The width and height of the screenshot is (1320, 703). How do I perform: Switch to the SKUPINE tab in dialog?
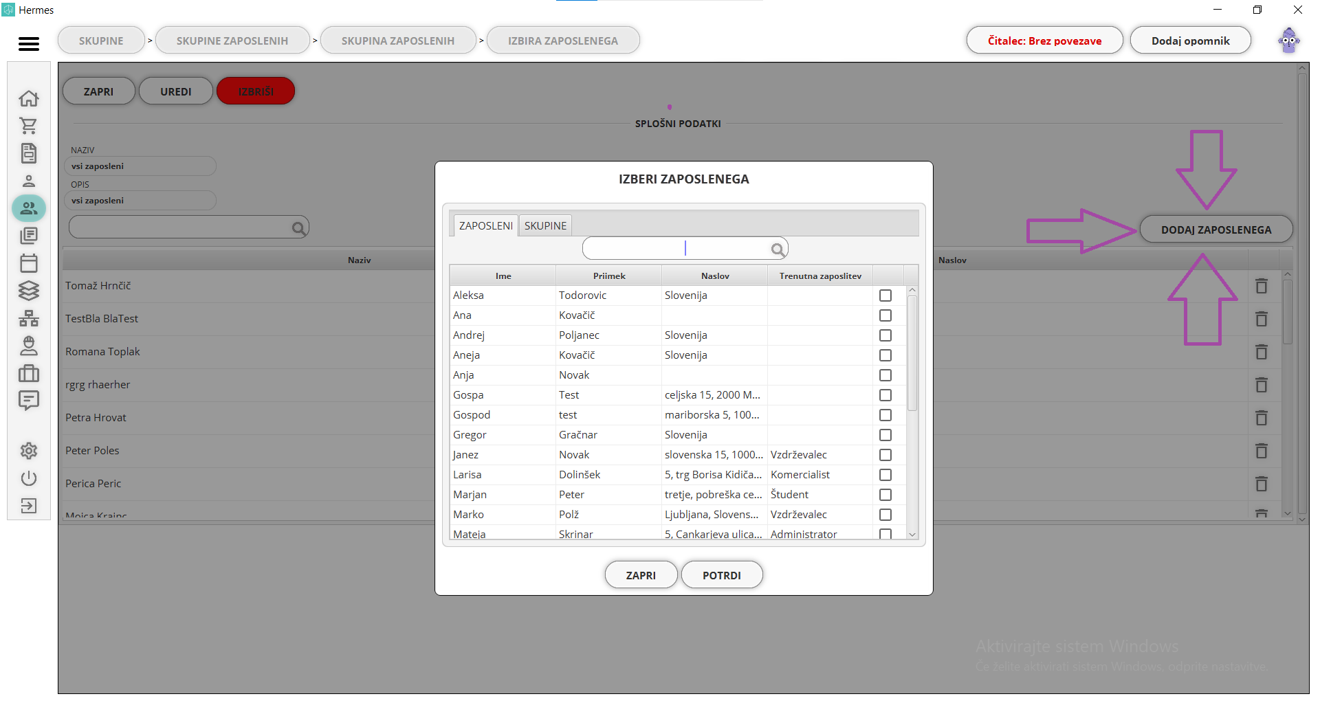tap(545, 225)
